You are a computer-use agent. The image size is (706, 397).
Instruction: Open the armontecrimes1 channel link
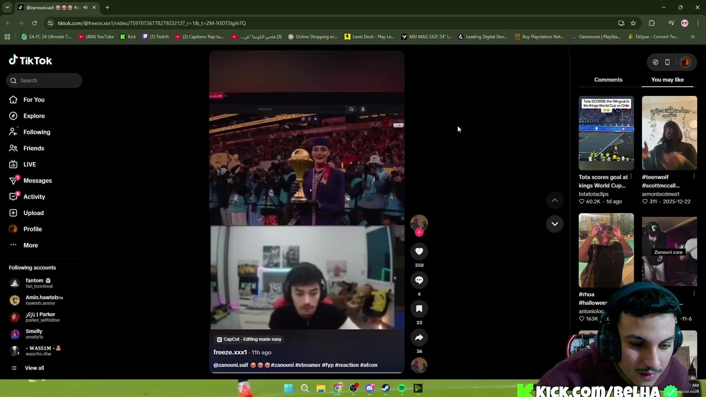661,194
